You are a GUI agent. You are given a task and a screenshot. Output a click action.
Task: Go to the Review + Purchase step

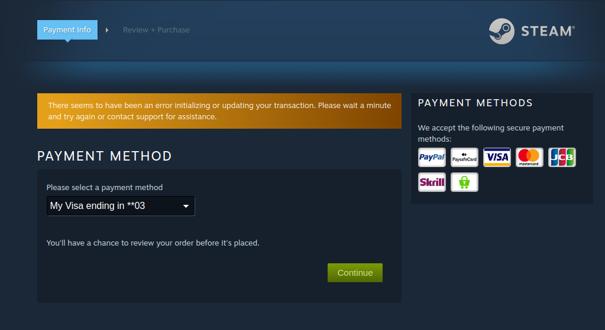[x=156, y=30]
